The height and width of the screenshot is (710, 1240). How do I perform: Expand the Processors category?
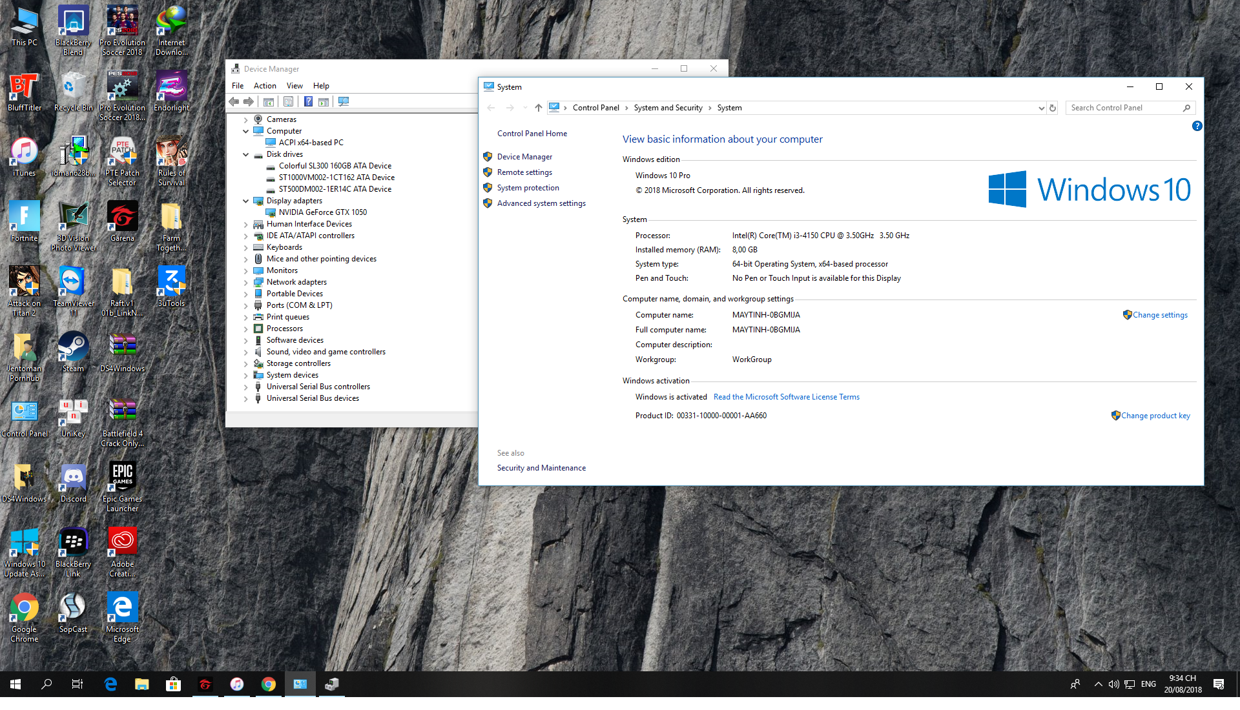pyautogui.click(x=245, y=329)
